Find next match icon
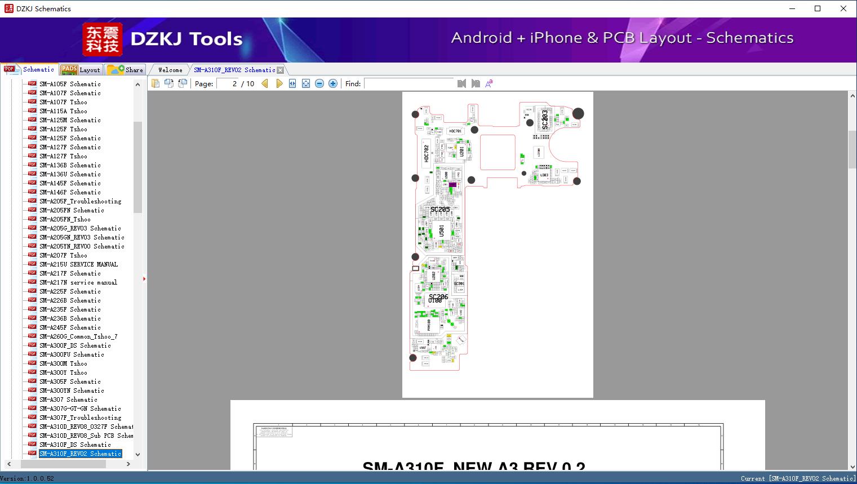 pyautogui.click(x=476, y=83)
